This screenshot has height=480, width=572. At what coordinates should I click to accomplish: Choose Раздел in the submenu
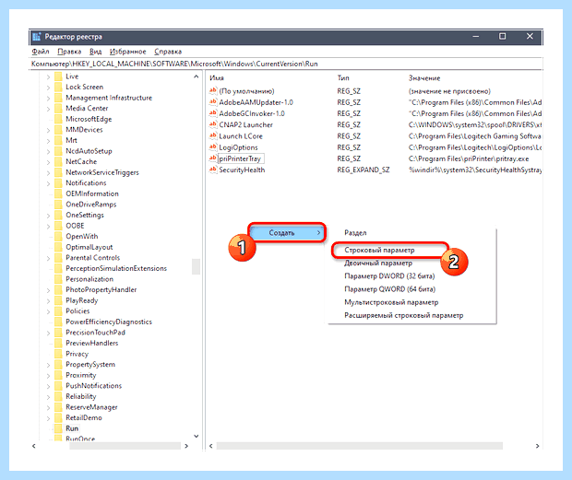(x=355, y=233)
